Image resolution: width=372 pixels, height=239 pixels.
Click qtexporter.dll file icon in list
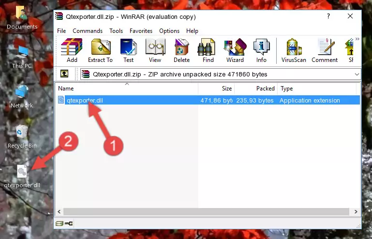[61, 100]
